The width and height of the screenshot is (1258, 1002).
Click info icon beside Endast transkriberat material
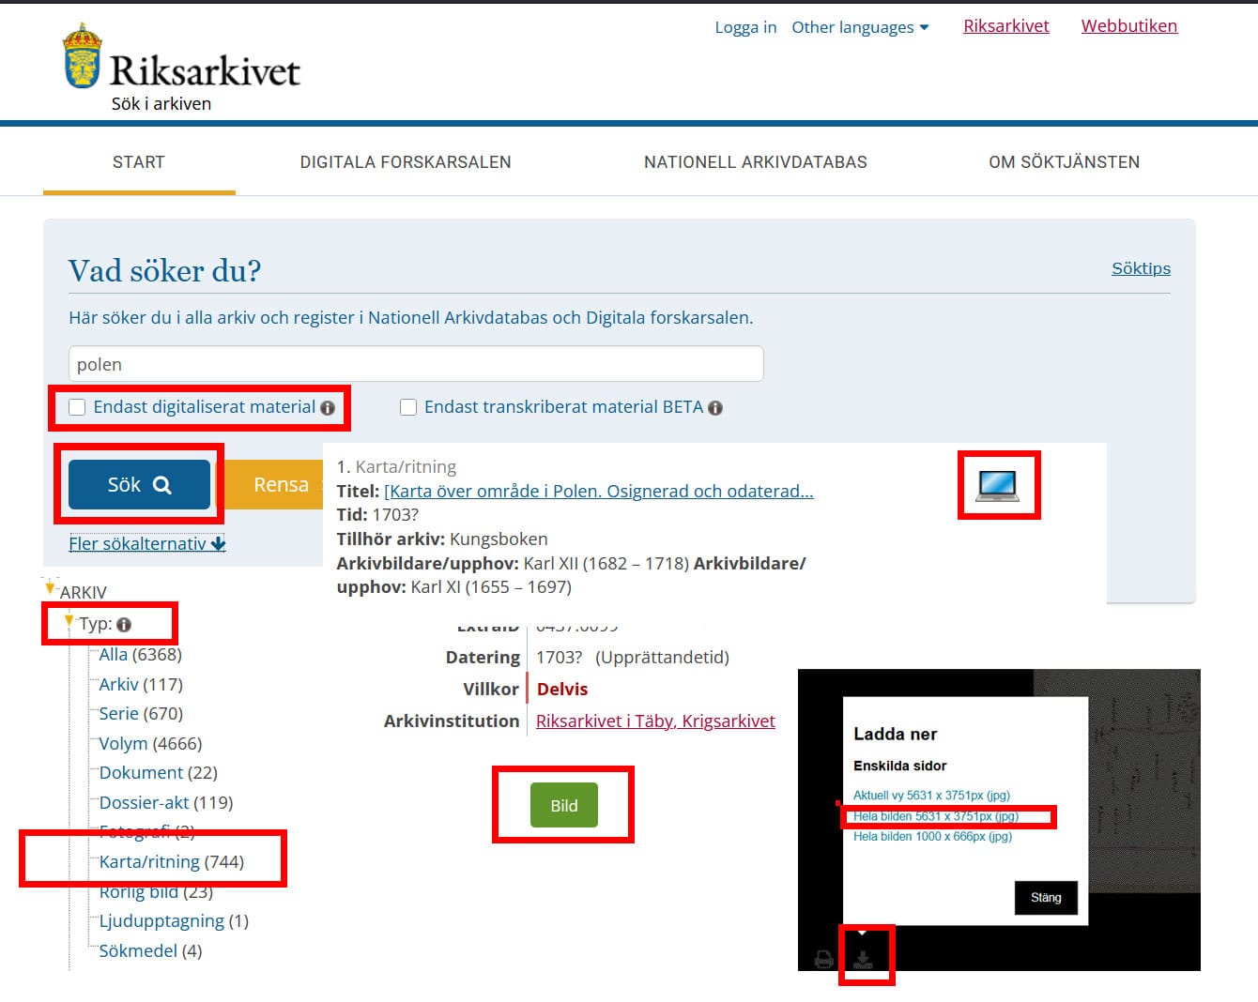[x=715, y=408]
